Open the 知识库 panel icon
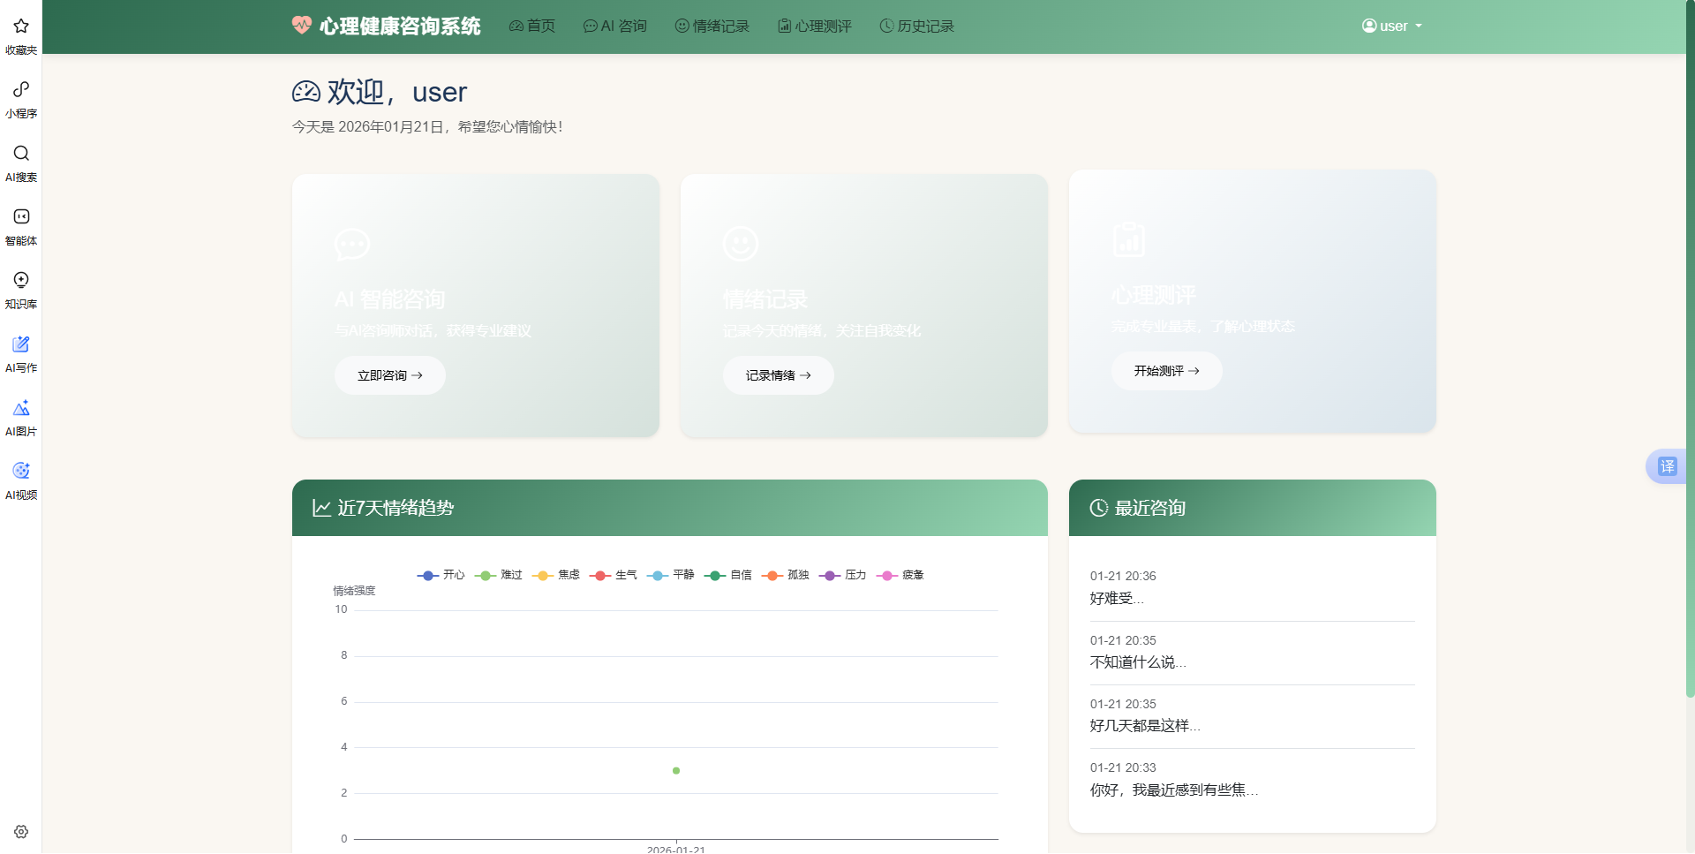 [20, 280]
